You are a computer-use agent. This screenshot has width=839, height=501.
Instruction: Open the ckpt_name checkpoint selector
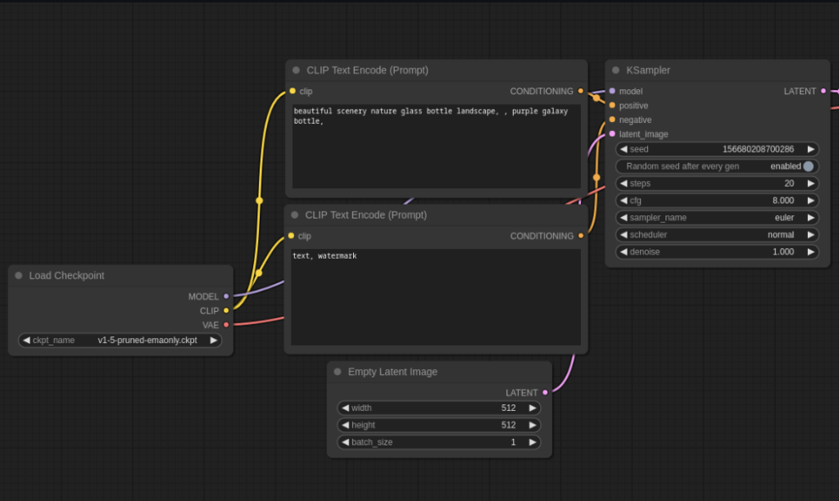click(x=120, y=341)
